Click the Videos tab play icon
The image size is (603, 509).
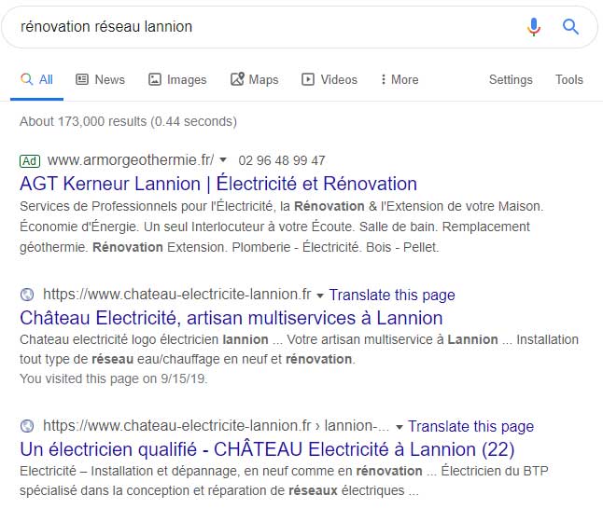[x=308, y=79]
